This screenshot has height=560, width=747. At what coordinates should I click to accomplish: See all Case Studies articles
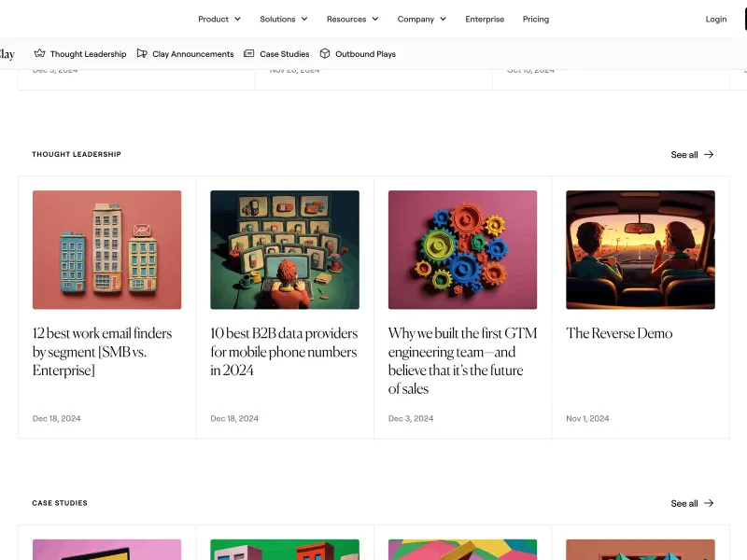(692, 503)
